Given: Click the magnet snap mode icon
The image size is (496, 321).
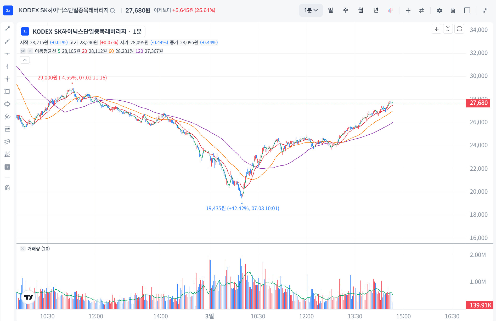Looking at the screenshot, I should (x=7, y=188).
